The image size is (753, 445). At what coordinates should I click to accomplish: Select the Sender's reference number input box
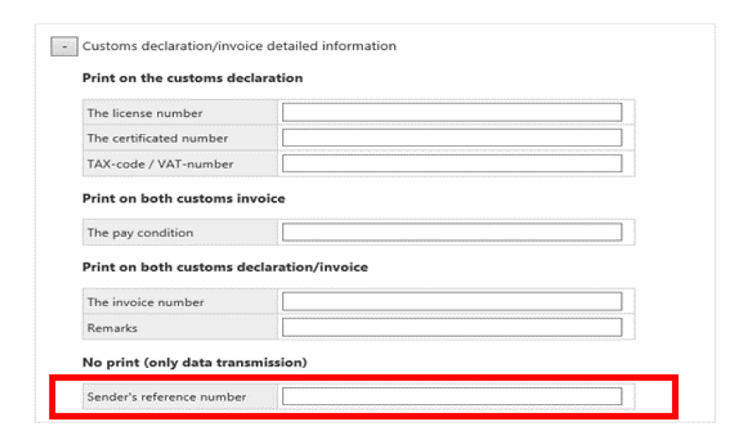[452, 396]
